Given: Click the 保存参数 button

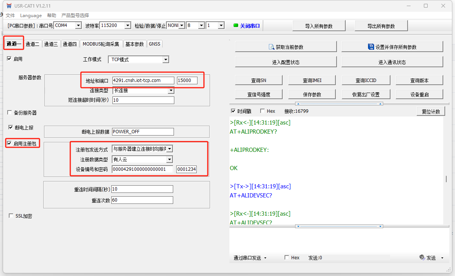Looking at the screenshot, I should pyautogui.click(x=312, y=94).
